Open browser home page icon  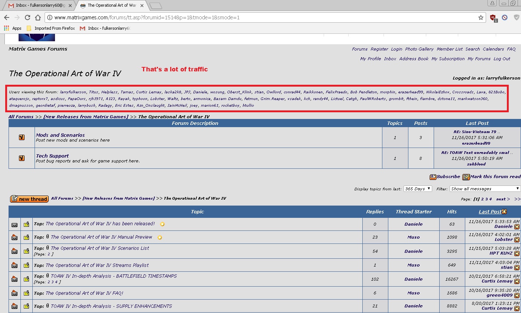pos(38,17)
